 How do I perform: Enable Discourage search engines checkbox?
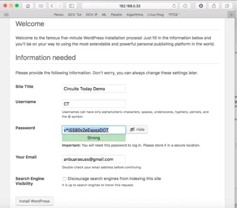tap(64, 179)
